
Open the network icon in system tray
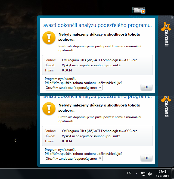[x=143, y=174]
